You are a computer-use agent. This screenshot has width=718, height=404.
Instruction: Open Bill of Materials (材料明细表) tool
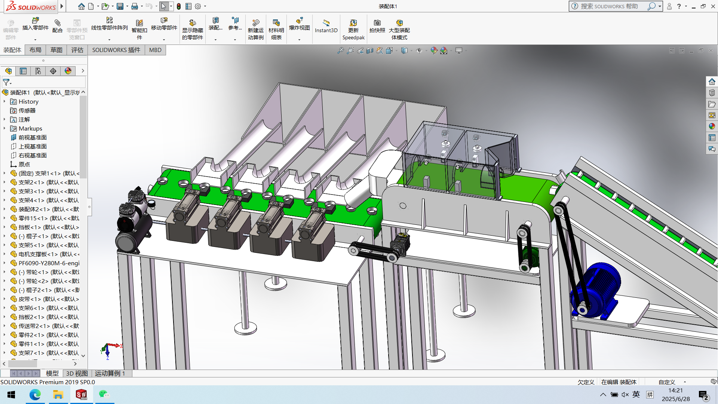pos(276,29)
